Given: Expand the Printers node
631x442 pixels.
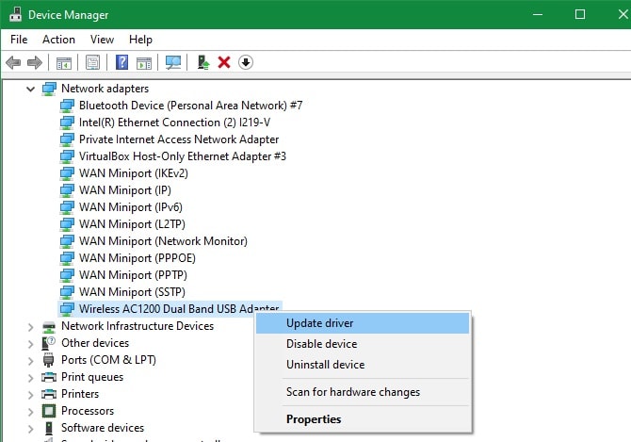Looking at the screenshot, I should point(30,395).
